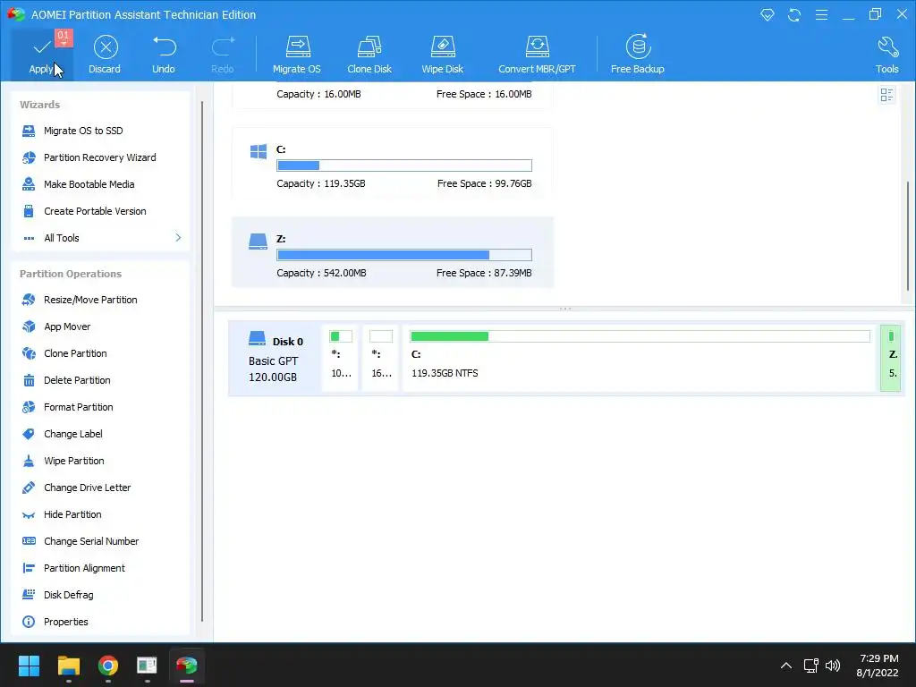Select the Z: partition card
The height and width of the screenshot is (687, 916).
coord(393,251)
